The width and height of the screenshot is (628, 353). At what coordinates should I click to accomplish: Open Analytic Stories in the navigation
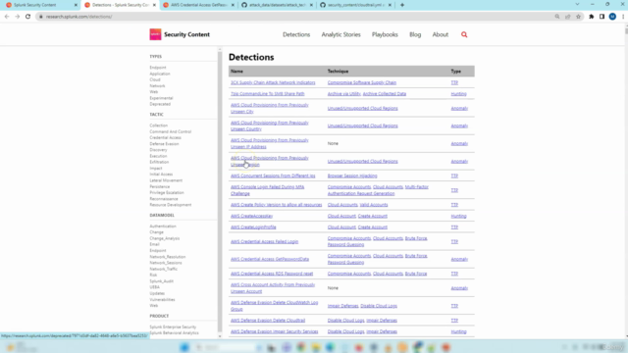pyautogui.click(x=340, y=35)
